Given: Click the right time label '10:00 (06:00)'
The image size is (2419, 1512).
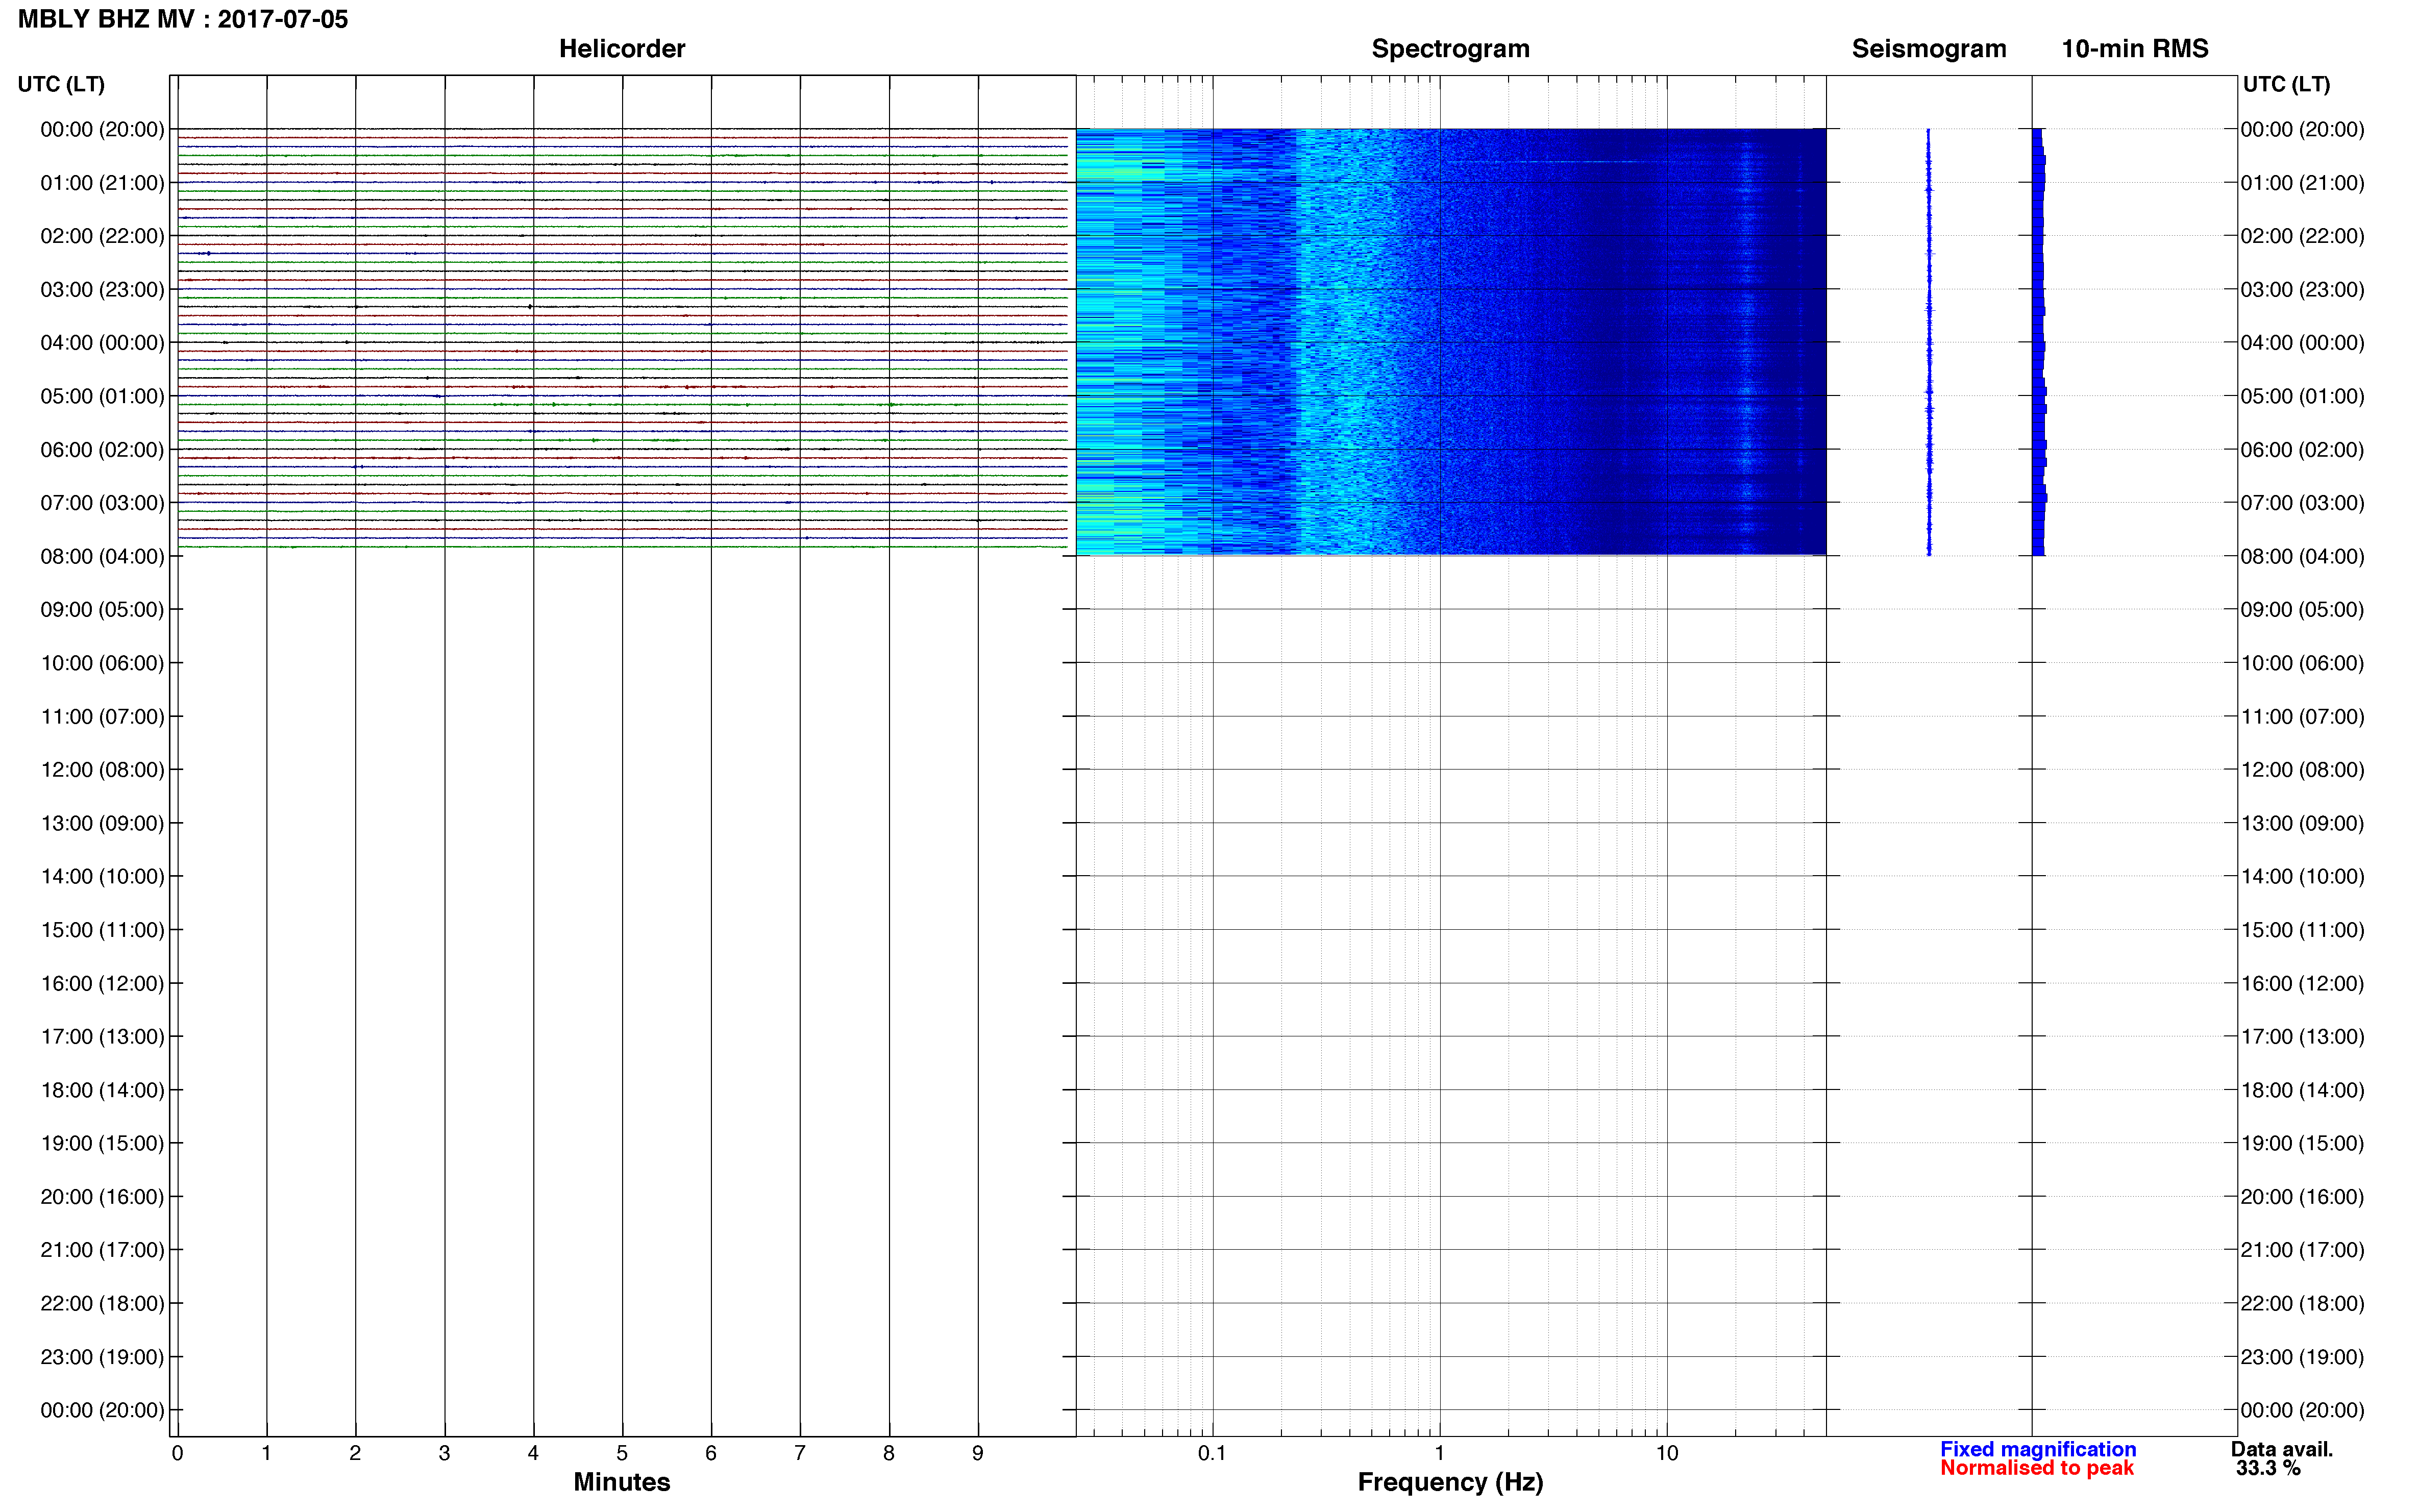Looking at the screenshot, I should click(x=2302, y=663).
